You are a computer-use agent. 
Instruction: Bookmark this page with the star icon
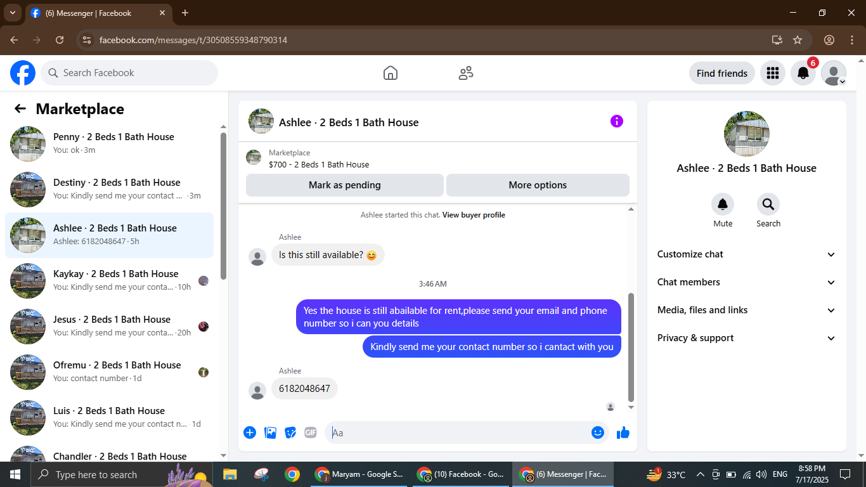pos(798,40)
